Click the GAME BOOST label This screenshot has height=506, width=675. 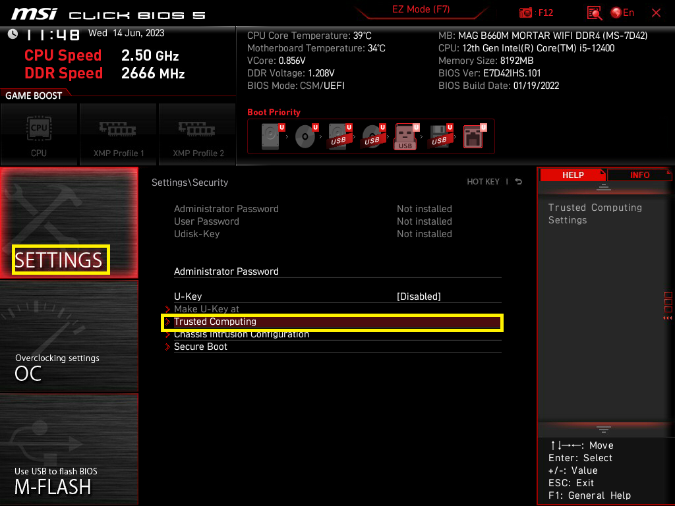click(x=34, y=96)
